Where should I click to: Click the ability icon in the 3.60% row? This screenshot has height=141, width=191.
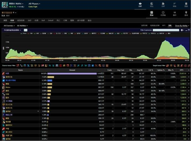(4, 94)
